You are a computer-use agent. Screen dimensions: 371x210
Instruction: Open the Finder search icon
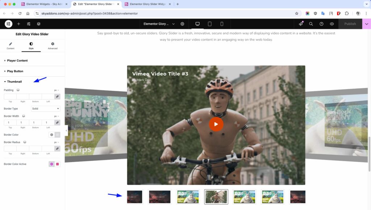tap(311, 24)
